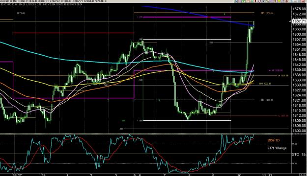307x176 pixels.
Task: Click the 1824.00 price axis label
Action: pos(299,95)
